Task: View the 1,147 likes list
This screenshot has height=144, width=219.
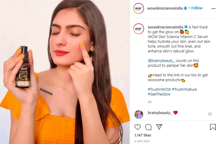Action: point(143,135)
